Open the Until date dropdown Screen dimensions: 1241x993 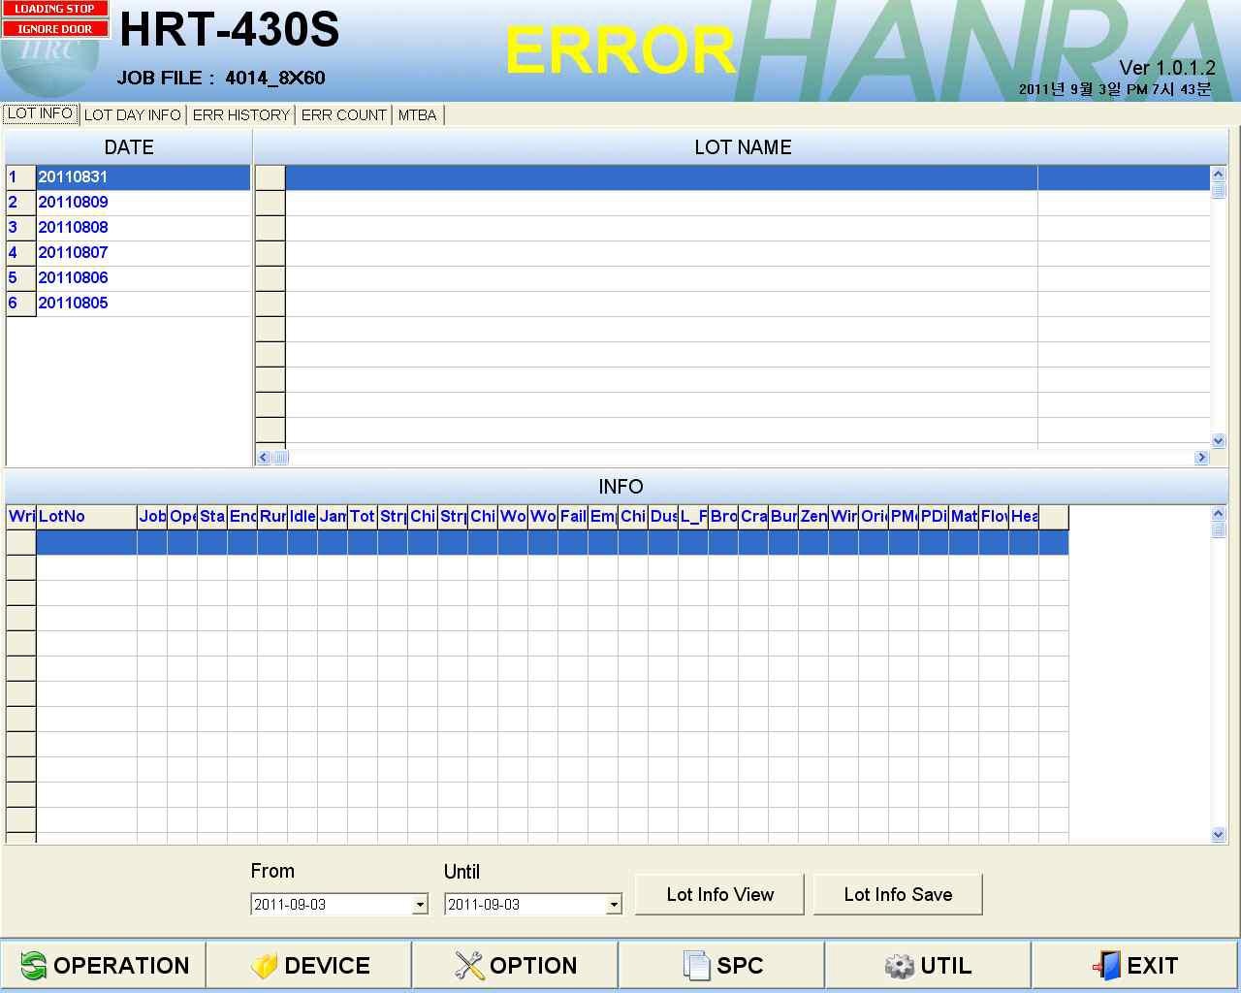pyautogui.click(x=614, y=905)
